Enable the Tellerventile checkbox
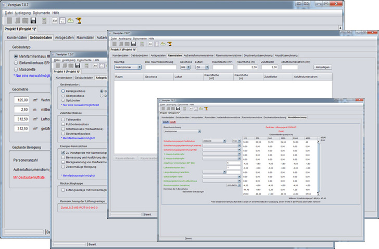Viewport: 379px width, 249px height. (x=62, y=119)
